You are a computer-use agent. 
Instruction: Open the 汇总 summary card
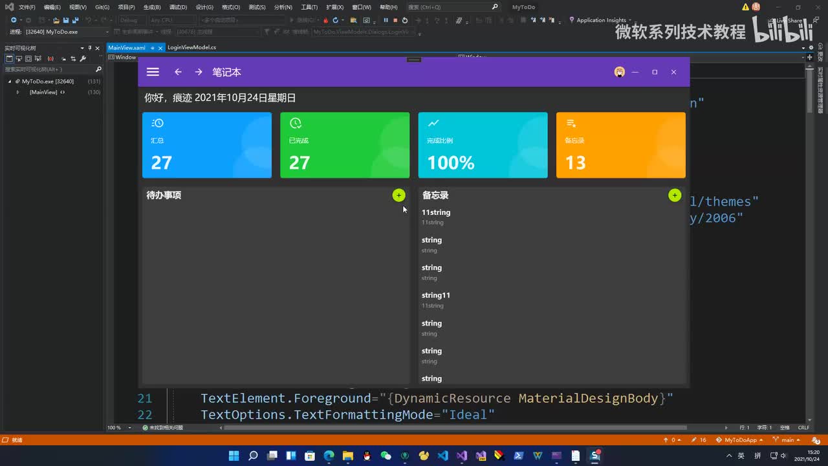point(207,145)
